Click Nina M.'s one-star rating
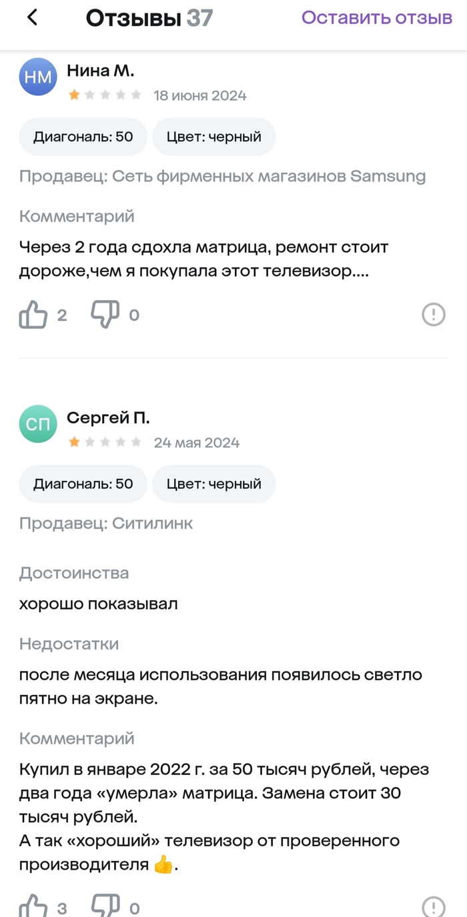The width and height of the screenshot is (467, 917). (105, 95)
